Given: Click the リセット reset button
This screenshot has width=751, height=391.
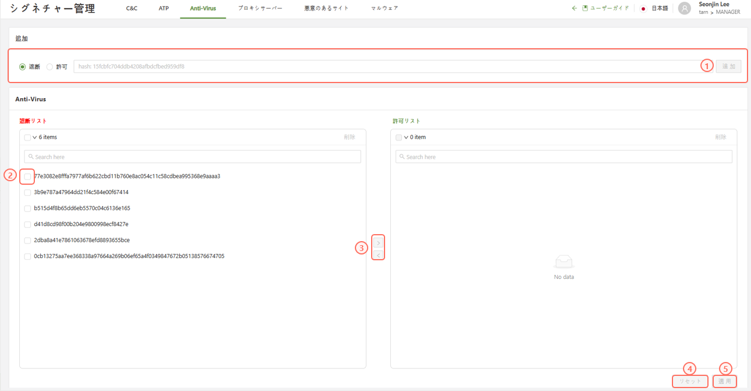Looking at the screenshot, I should click(x=691, y=382).
